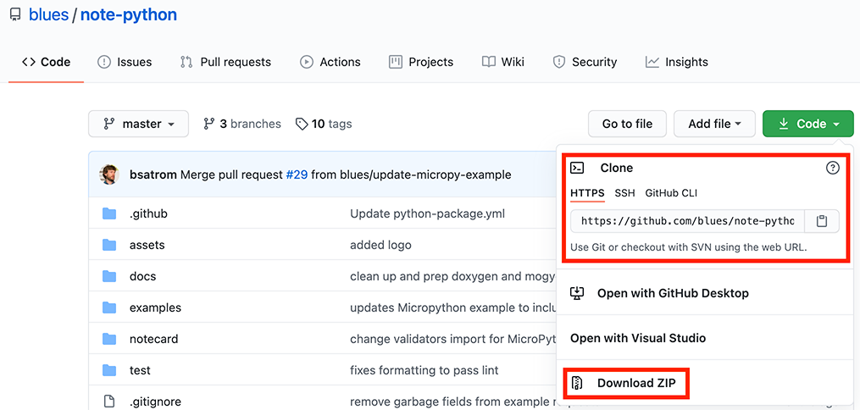Open commit 'change validators import for MicroPyt'

(453, 339)
